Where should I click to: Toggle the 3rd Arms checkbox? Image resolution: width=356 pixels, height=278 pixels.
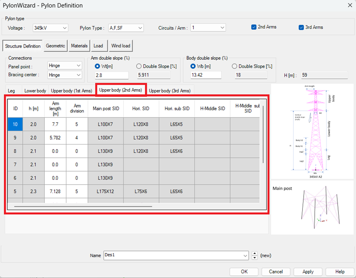point(301,27)
